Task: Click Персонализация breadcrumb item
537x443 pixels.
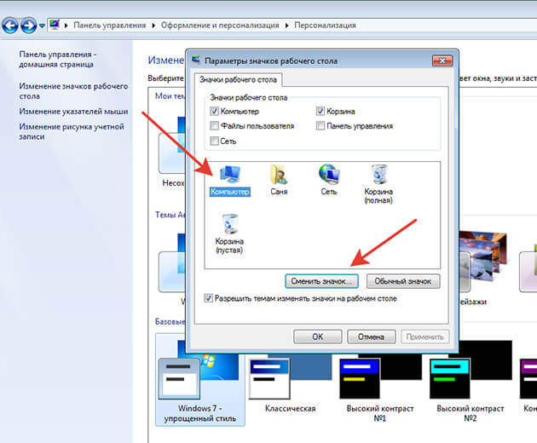Action: pos(325,26)
